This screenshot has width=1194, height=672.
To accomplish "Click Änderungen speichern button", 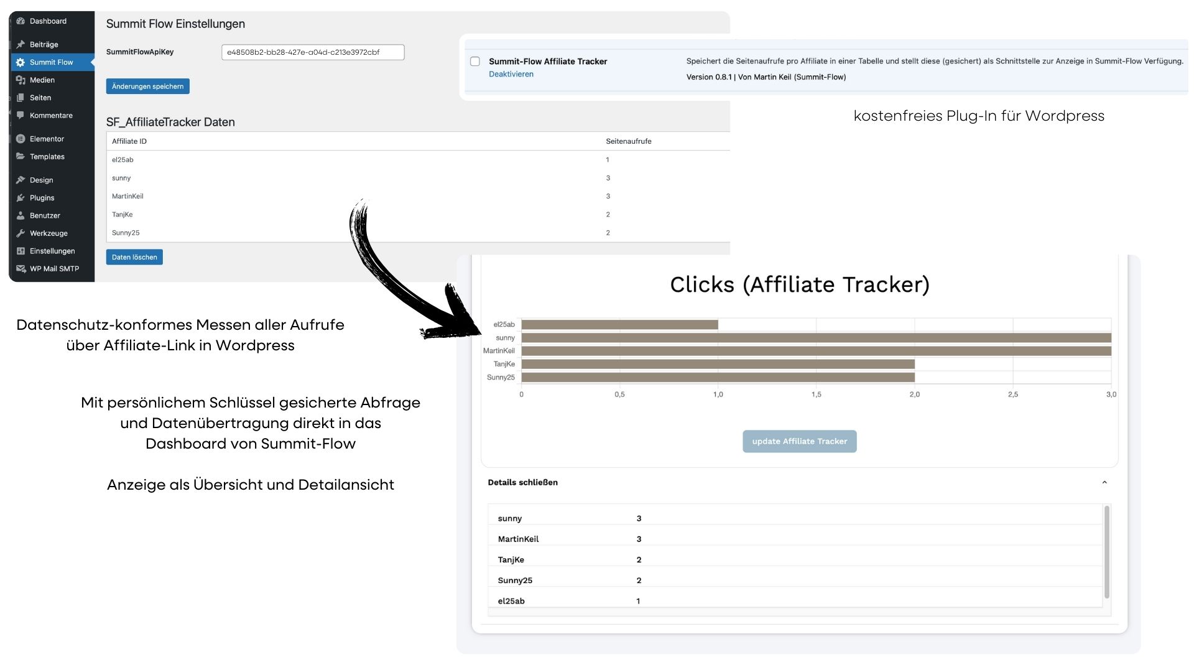I will (x=148, y=86).
